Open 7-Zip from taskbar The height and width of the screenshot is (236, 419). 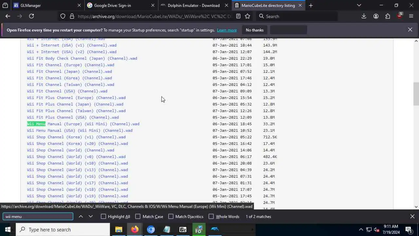click(x=183, y=229)
